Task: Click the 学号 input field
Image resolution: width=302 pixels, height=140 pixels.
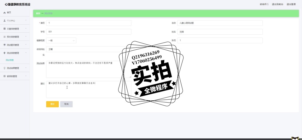Action: pos(88,32)
